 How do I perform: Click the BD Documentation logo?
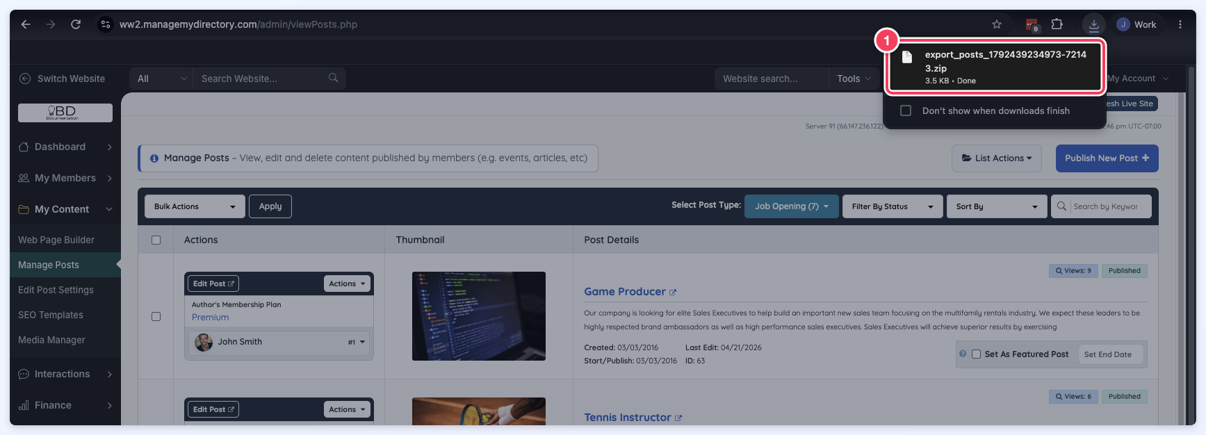[65, 113]
